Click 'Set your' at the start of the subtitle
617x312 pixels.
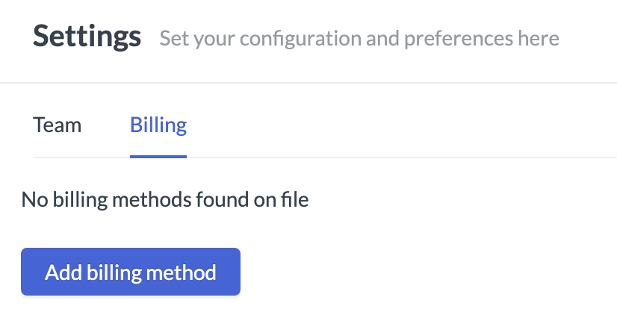click(197, 39)
